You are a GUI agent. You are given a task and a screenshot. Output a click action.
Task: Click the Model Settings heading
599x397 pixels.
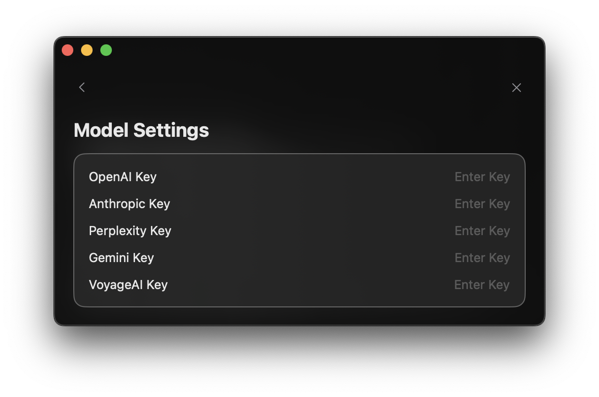click(141, 130)
